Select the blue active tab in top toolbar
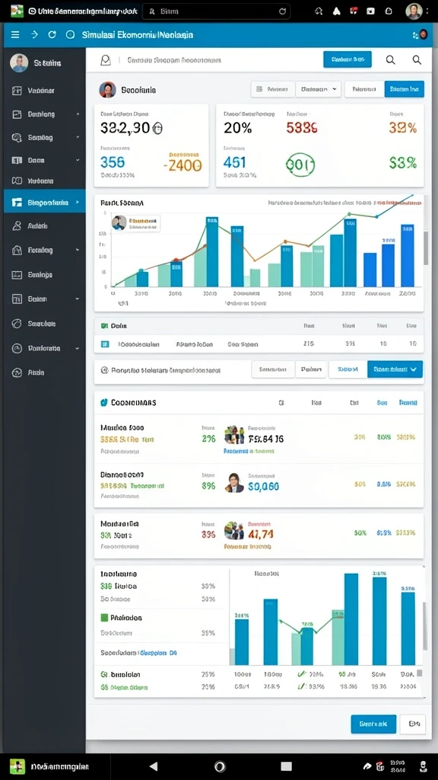Screen dimensions: 438x780 coord(405,89)
